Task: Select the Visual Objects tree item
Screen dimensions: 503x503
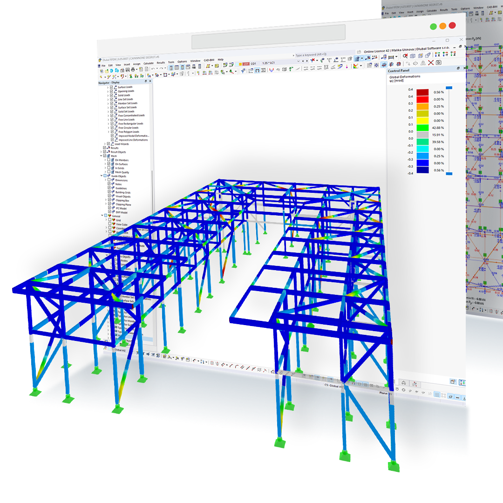Action: click(x=123, y=196)
